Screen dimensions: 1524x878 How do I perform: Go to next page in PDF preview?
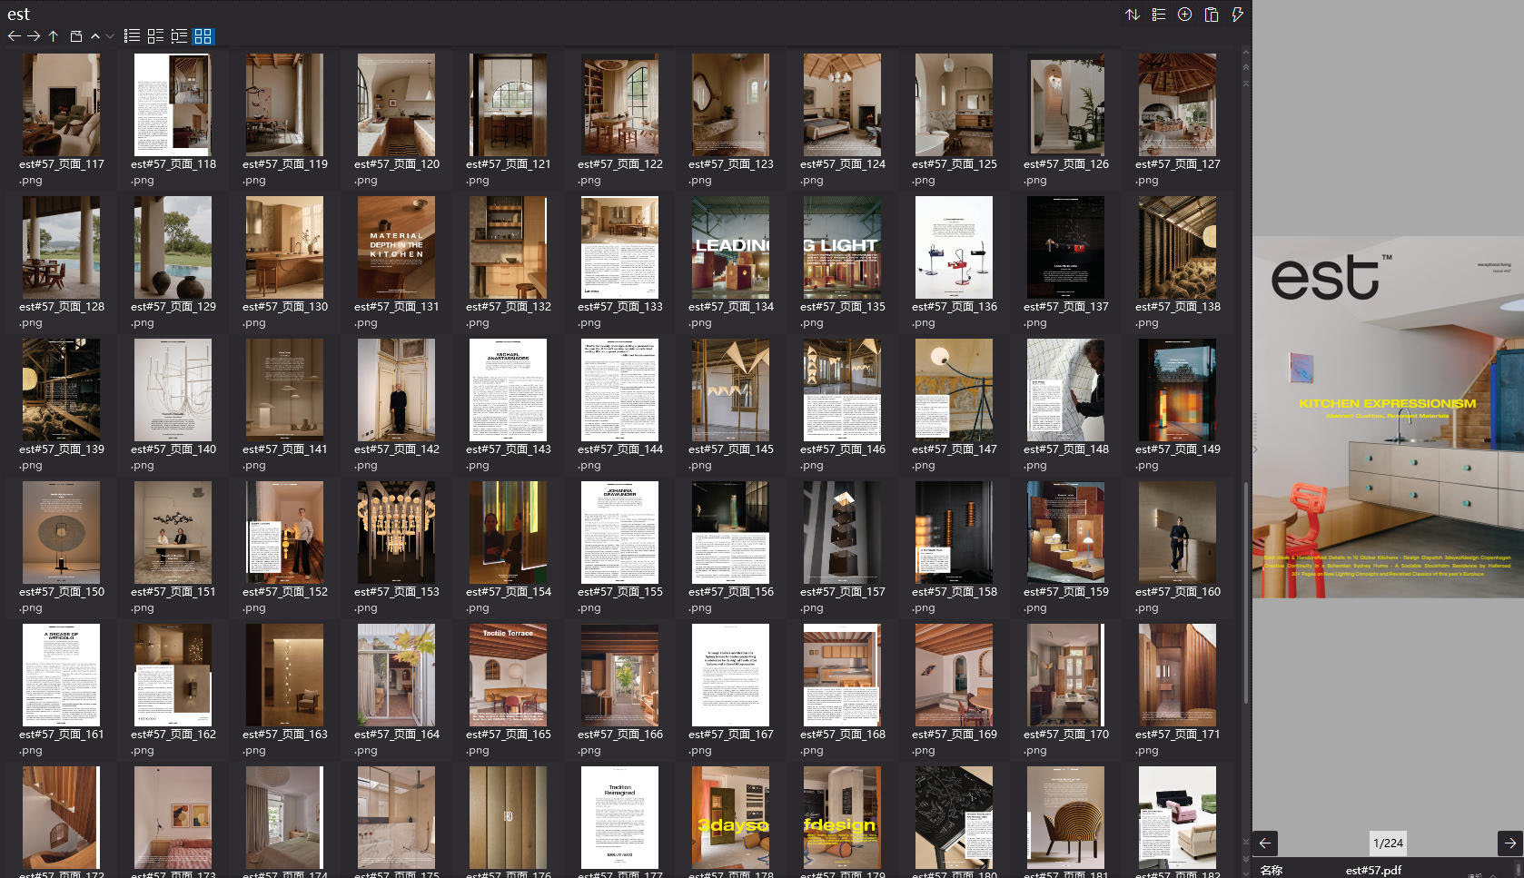1509,843
